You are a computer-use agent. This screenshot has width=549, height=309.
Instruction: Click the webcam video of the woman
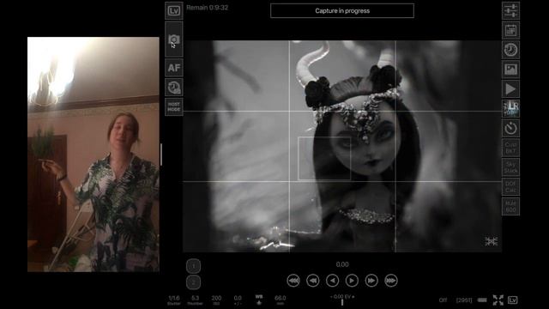tap(94, 154)
